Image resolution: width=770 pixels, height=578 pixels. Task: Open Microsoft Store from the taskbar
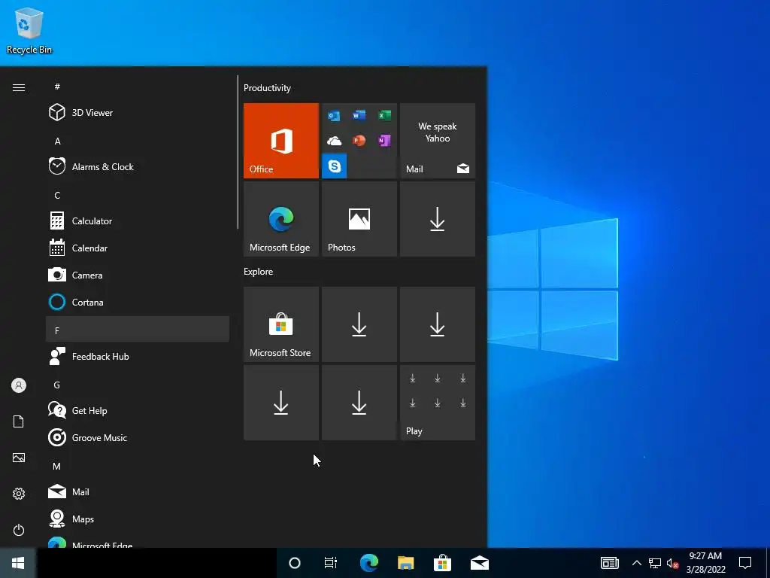[x=442, y=563]
